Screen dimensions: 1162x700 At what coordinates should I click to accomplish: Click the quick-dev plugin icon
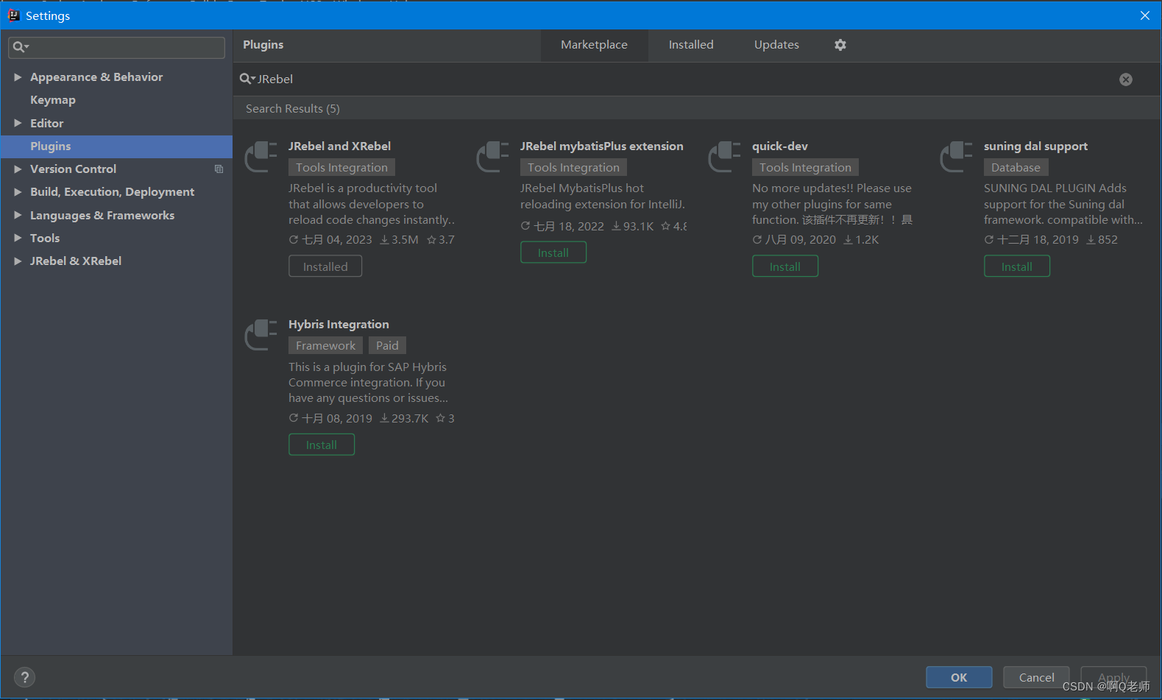tap(724, 157)
